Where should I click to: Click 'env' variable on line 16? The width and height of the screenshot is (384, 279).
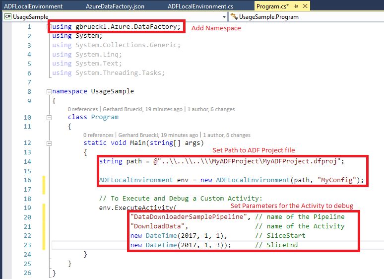click(x=183, y=180)
